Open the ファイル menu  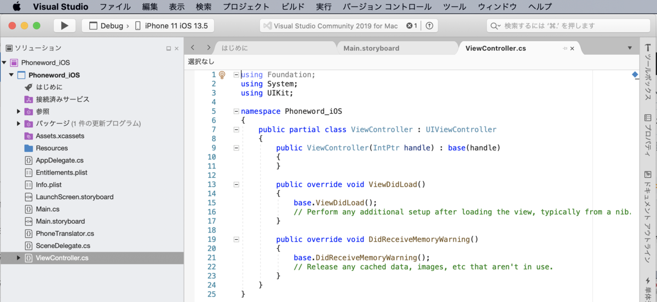click(115, 7)
